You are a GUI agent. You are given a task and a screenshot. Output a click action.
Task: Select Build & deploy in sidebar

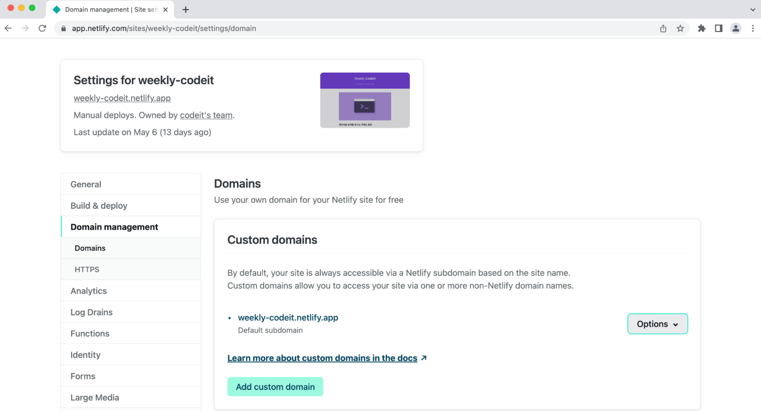pyautogui.click(x=131, y=206)
